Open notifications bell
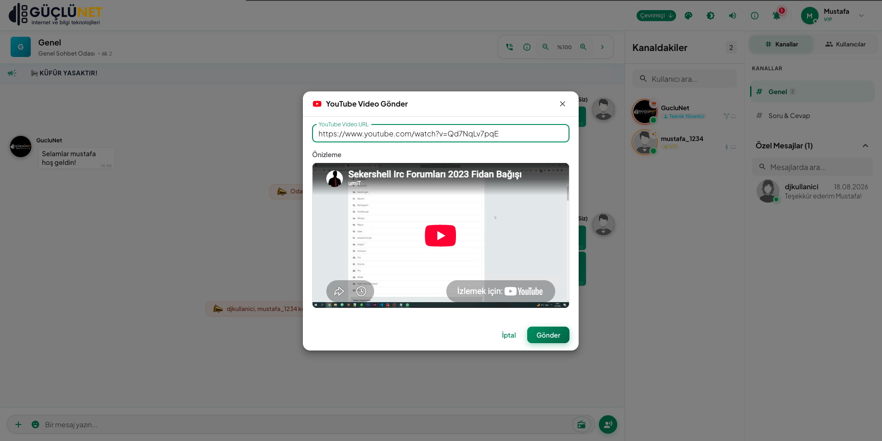This screenshot has width=882, height=441. 776,16
